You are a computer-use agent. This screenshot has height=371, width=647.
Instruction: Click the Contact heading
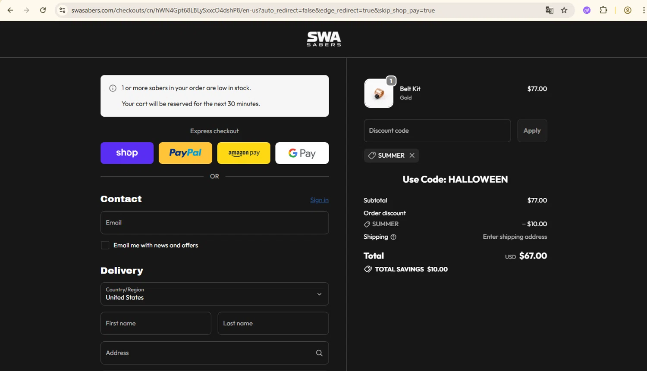coord(121,199)
